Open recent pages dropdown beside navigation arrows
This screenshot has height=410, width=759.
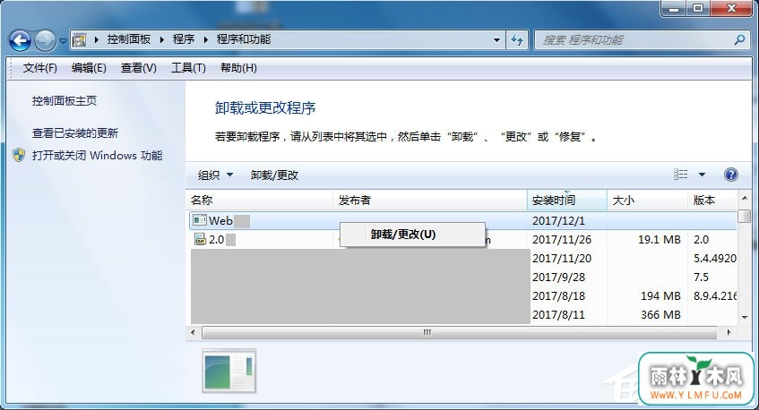click(x=63, y=41)
